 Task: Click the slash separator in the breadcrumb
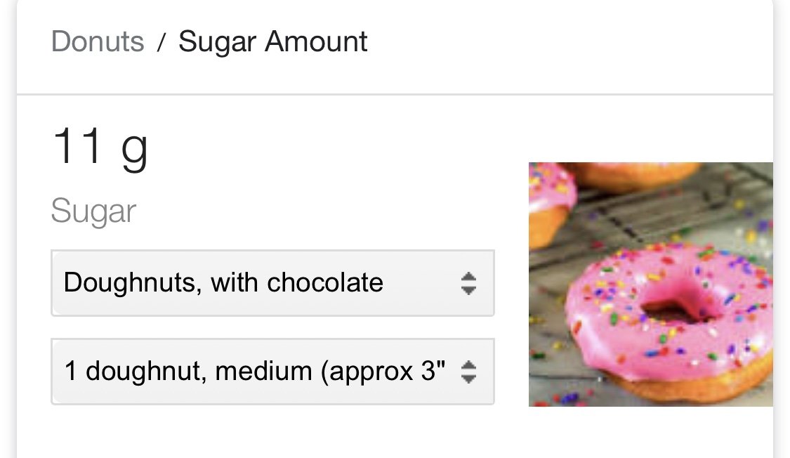pos(162,42)
